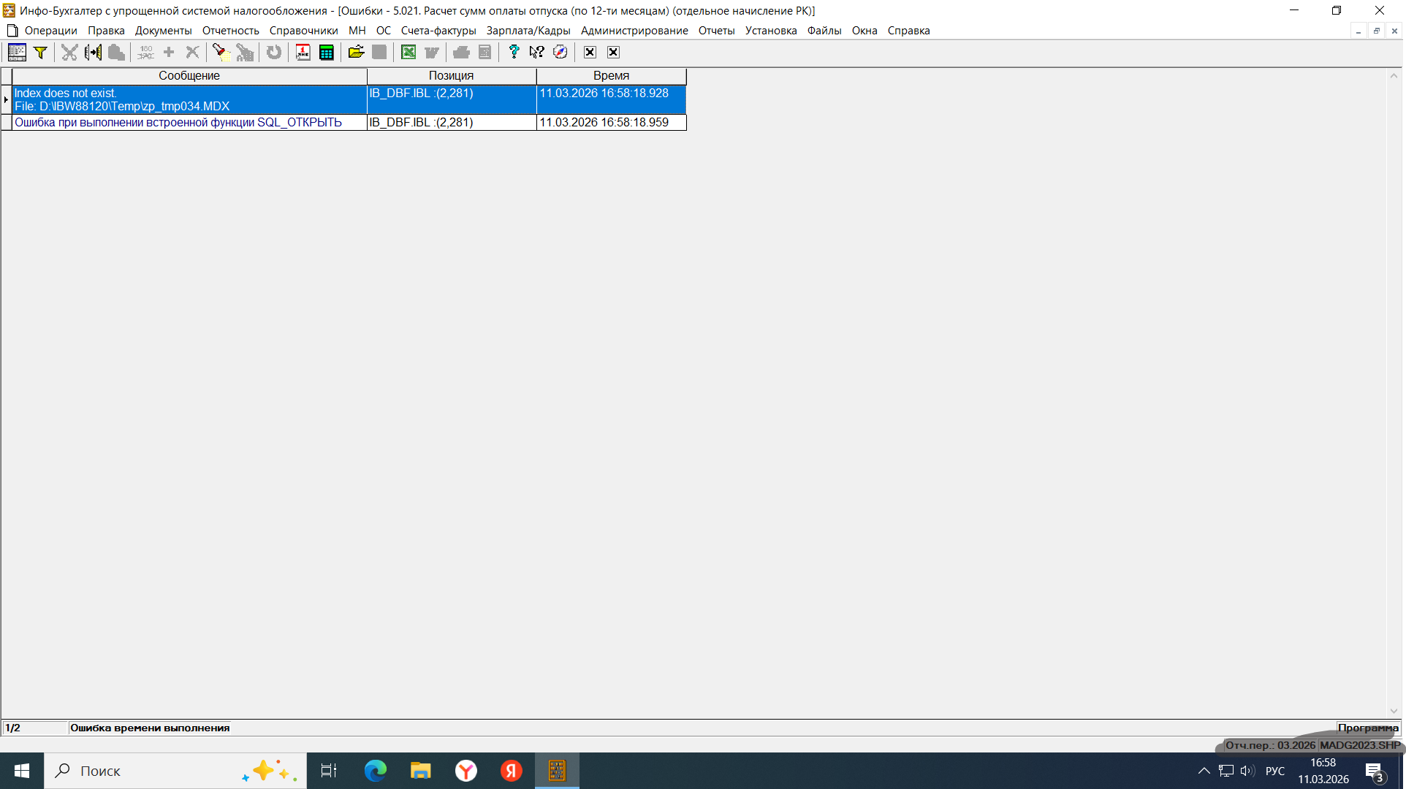Screen dimensions: 1406x789
Task: Open Microsoft Edge from taskbar
Action: click(376, 771)
